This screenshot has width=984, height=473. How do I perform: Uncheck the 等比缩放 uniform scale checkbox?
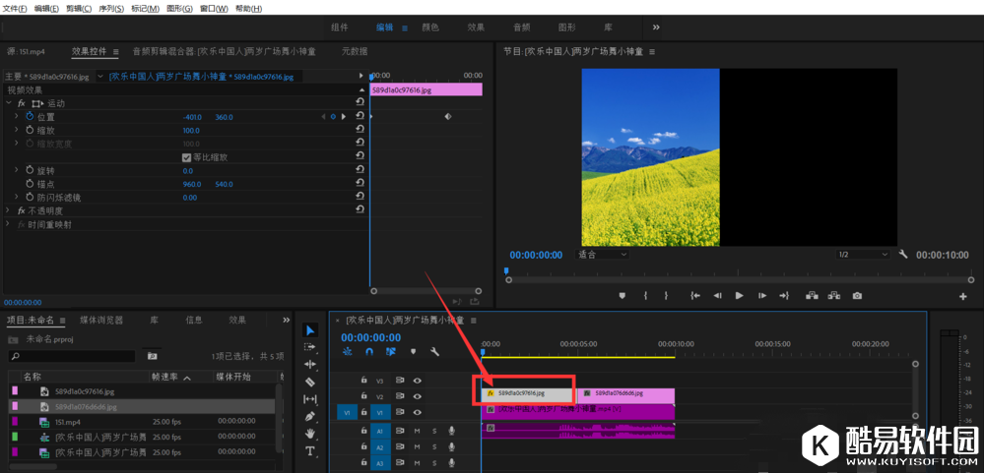[187, 157]
